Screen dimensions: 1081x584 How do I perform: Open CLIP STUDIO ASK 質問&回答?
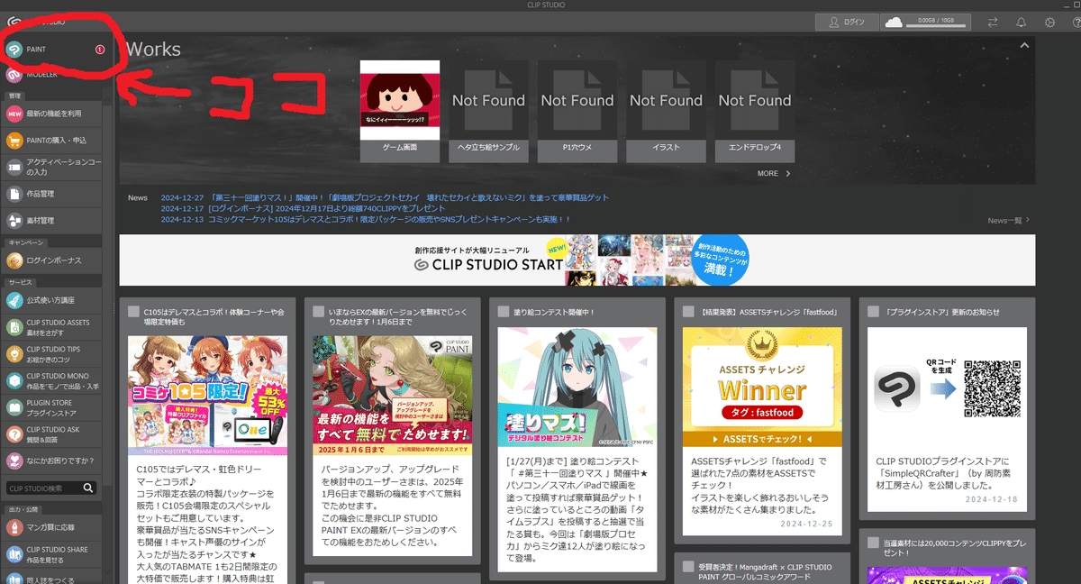[54, 434]
